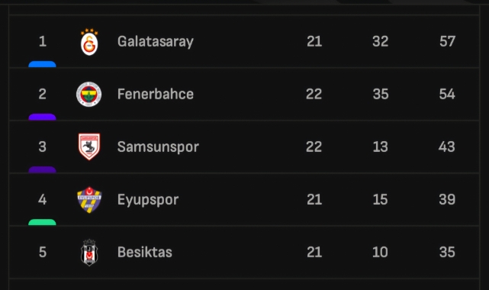Open the Galatasaray team page

point(156,42)
